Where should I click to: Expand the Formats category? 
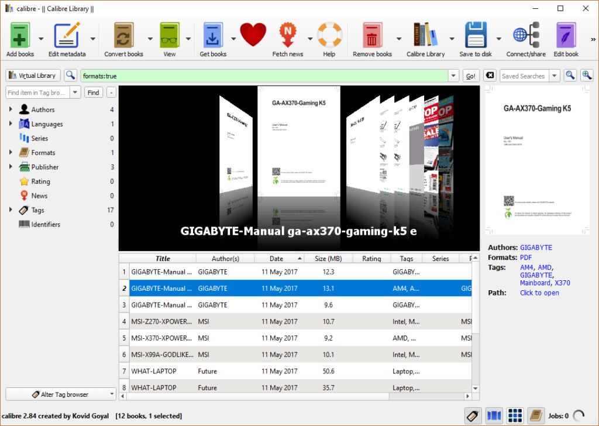click(11, 152)
